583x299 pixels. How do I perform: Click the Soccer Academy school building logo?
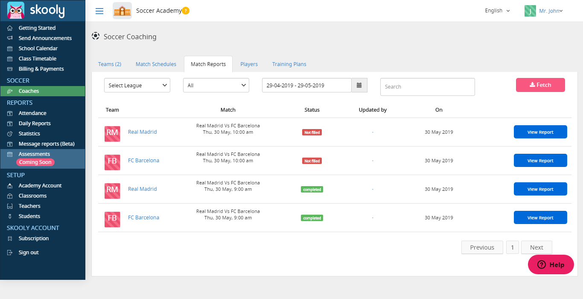[x=122, y=11]
